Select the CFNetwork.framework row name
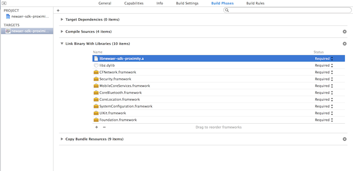 click(x=118, y=72)
